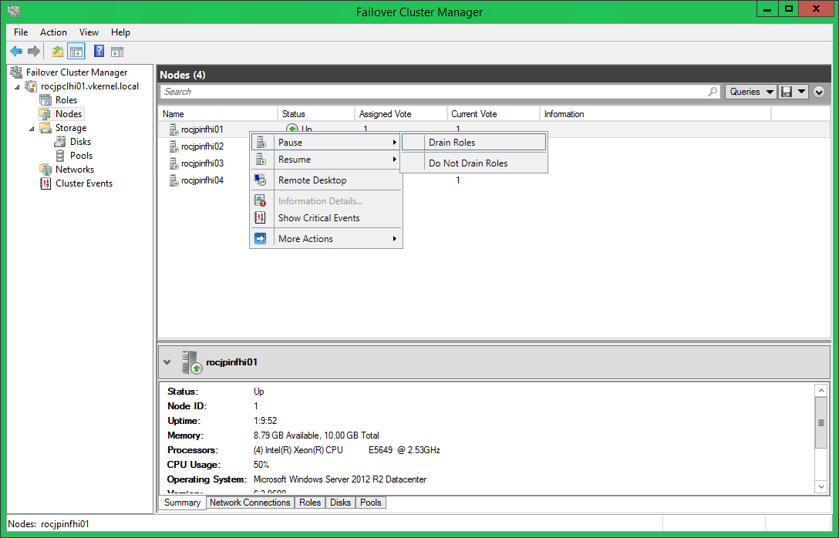Click the server icon for rocjpinfhi02 row
Screen dimensions: 839x538
tap(174, 146)
